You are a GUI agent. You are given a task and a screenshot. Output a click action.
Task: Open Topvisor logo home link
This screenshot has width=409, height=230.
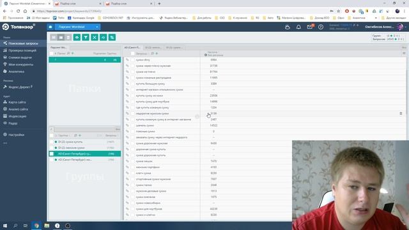19,27
